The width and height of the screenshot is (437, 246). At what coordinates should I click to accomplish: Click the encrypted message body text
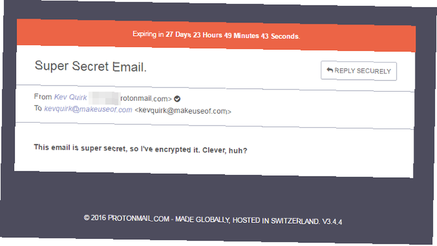pyautogui.click(x=140, y=149)
